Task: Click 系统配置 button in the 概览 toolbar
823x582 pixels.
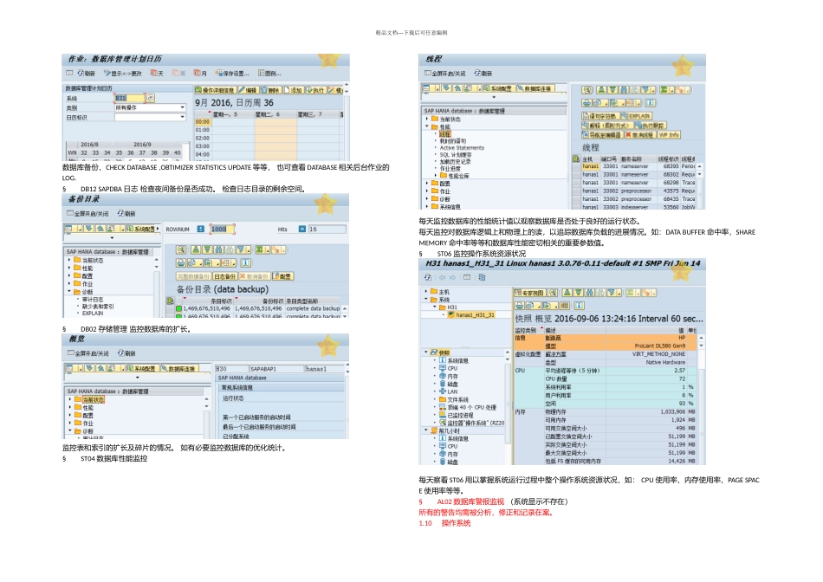Action: pos(142,368)
